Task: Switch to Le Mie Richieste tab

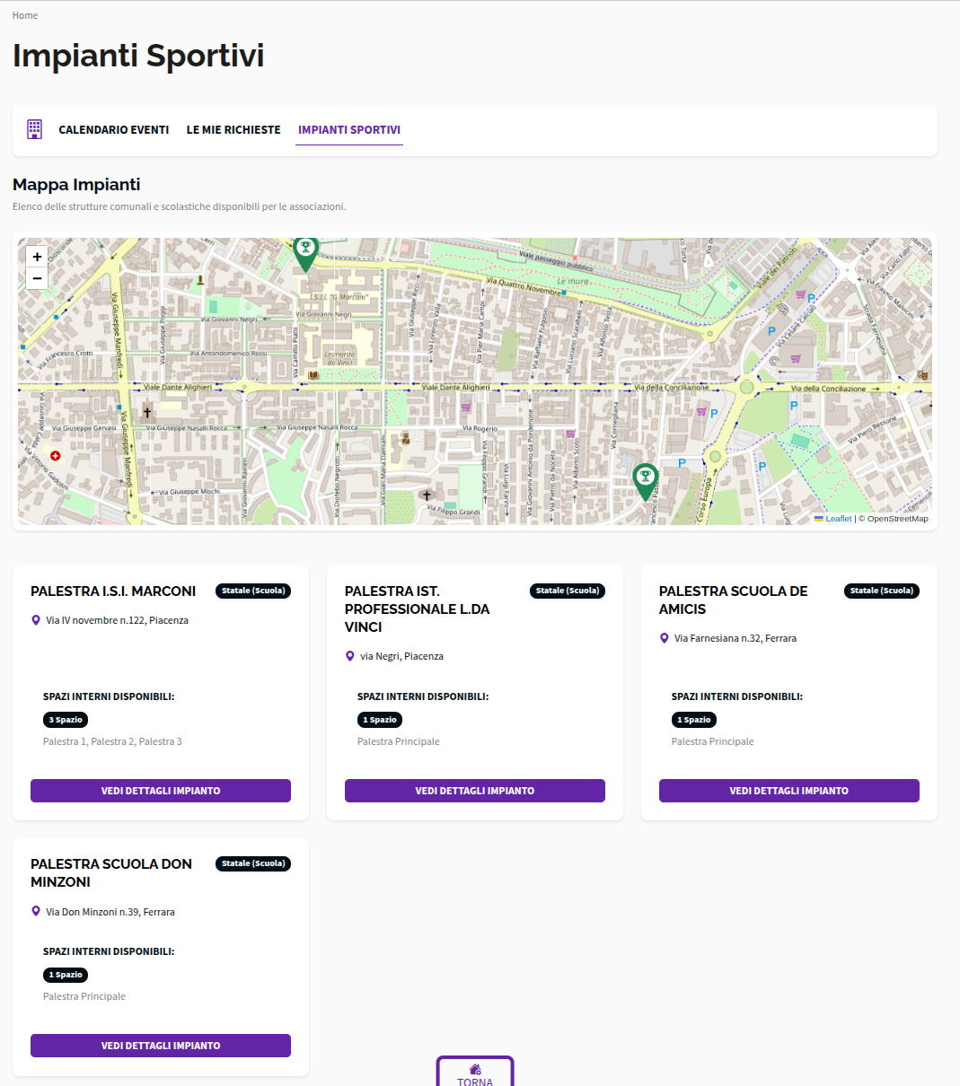Action: (x=233, y=130)
